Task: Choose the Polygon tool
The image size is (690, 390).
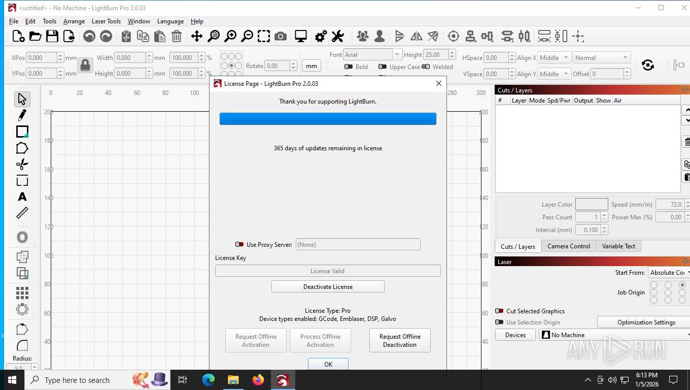Action: pos(22,148)
